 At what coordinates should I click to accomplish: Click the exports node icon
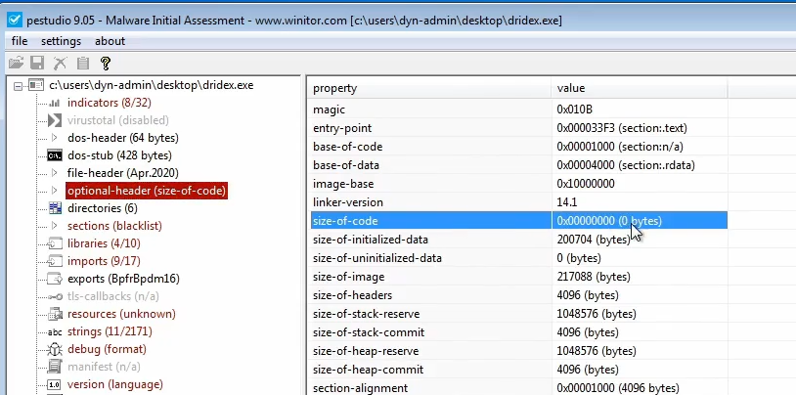(55, 279)
